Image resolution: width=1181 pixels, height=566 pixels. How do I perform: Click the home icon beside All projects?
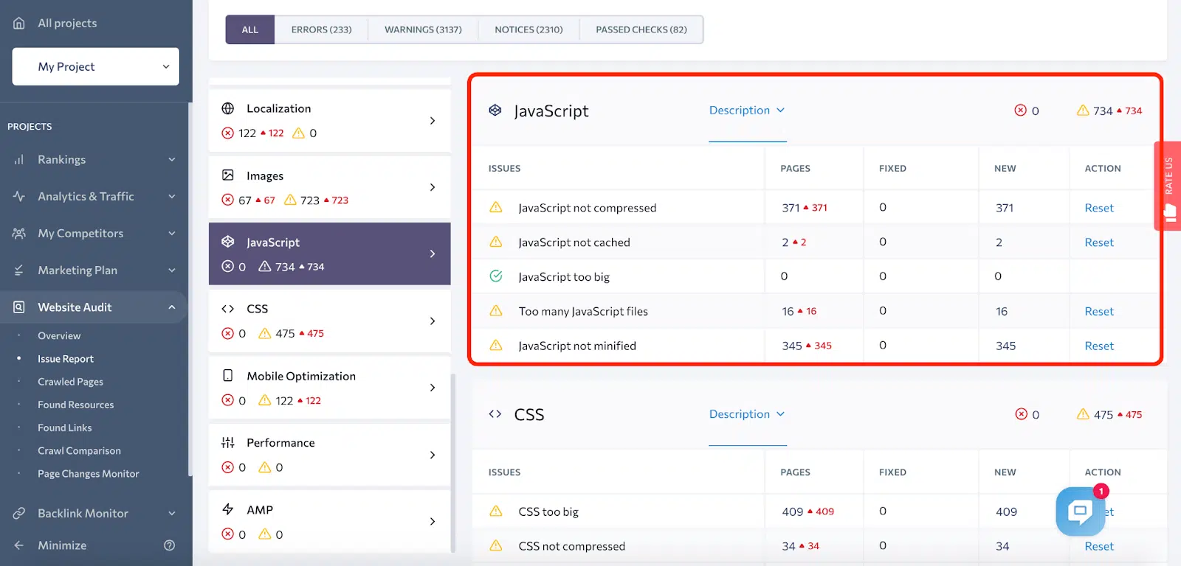point(19,23)
